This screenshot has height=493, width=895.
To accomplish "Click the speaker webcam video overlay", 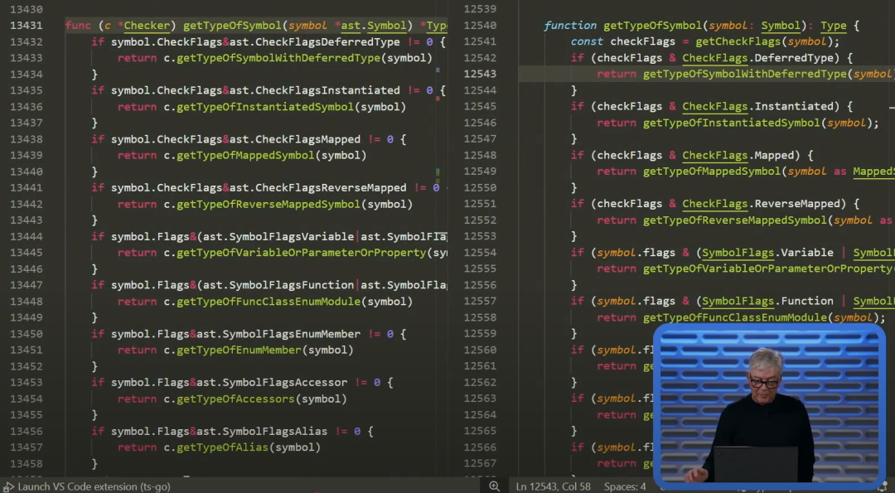I will coord(769,406).
